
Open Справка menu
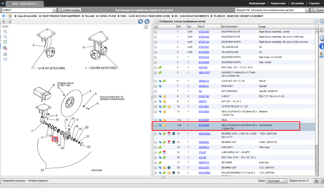(314, 3)
